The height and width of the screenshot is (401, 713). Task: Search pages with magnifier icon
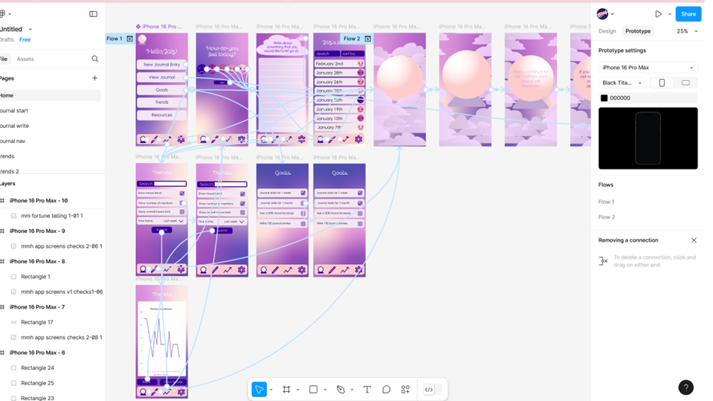94,59
